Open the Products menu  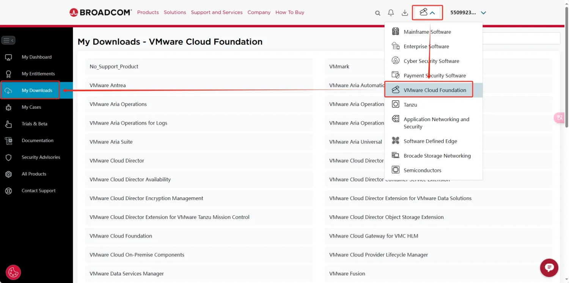pyautogui.click(x=148, y=13)
